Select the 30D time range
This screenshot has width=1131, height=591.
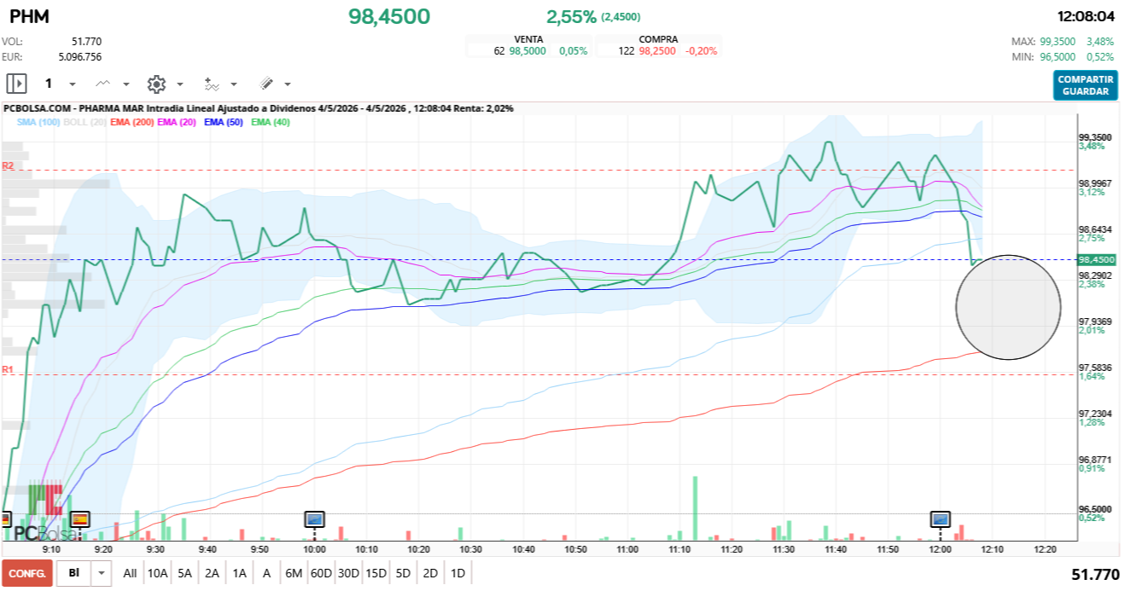click(348, 574)
